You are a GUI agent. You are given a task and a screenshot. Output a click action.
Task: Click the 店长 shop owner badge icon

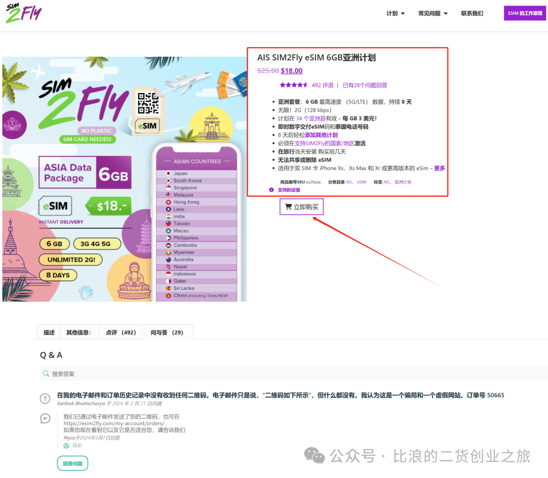pyautogui.click(x=66, y=446)
